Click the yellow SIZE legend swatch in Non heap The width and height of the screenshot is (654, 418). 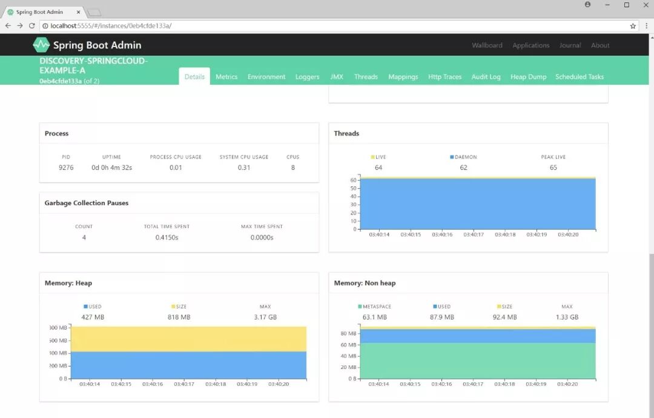click(499, 307)
